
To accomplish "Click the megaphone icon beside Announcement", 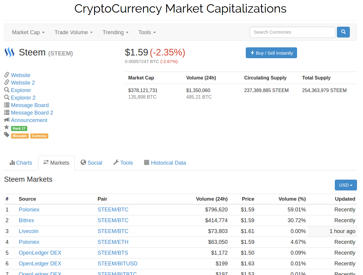I will point(7,120).
